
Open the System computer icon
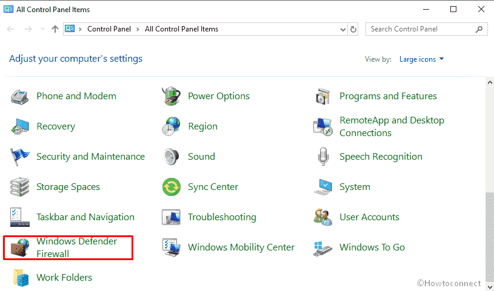pyautogui.click(x=323, y=187)
